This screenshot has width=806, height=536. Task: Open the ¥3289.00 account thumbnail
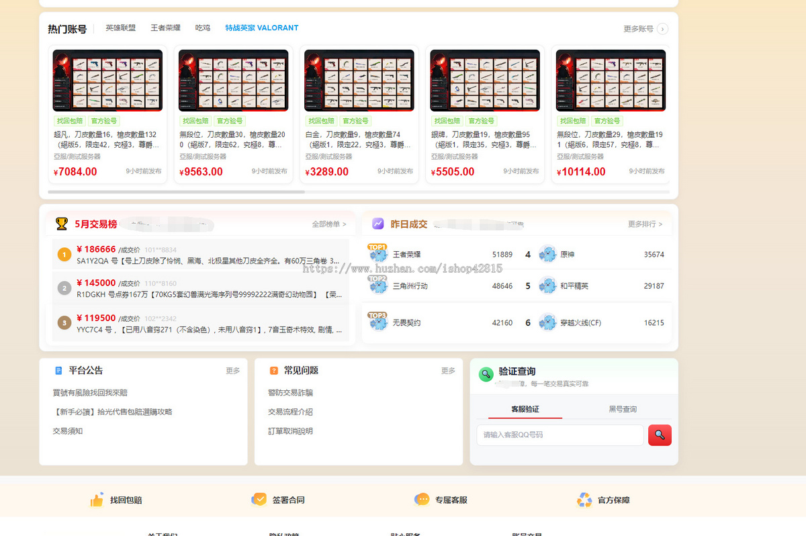pos(359,81)
